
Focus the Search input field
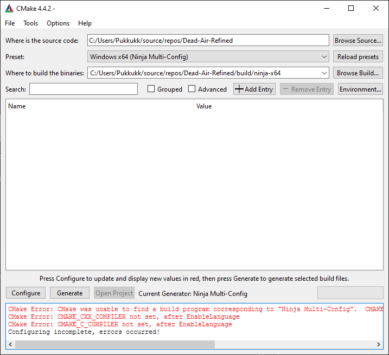point(84,89)
